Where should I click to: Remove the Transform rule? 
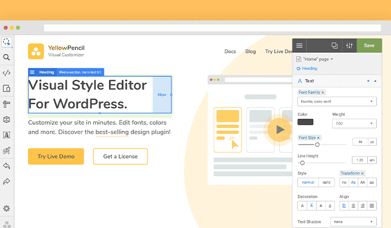(362, 173)
